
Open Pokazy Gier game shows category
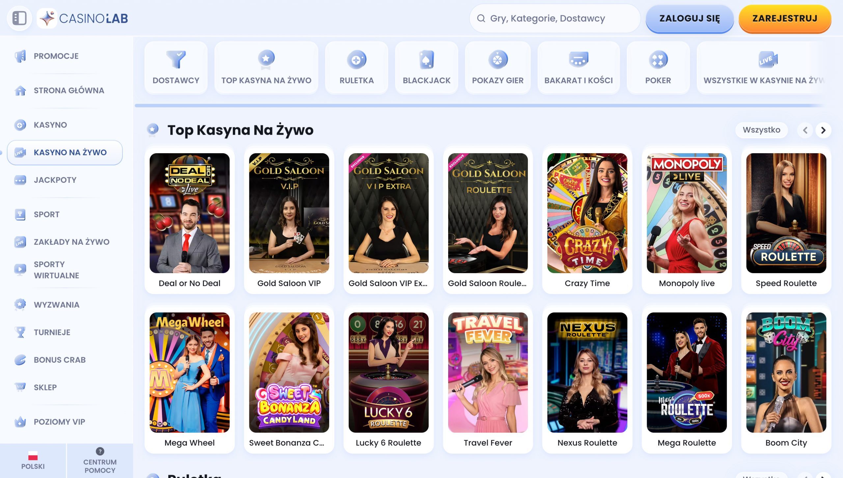(x=498, y=68)
